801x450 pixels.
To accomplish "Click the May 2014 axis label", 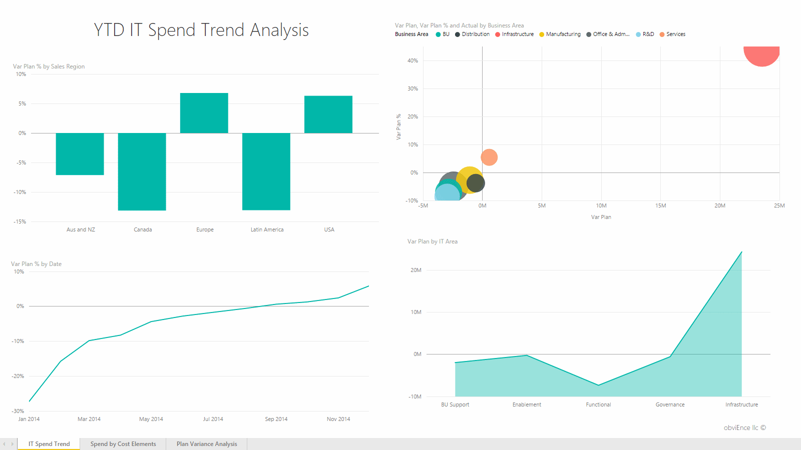I will [151, 419].
